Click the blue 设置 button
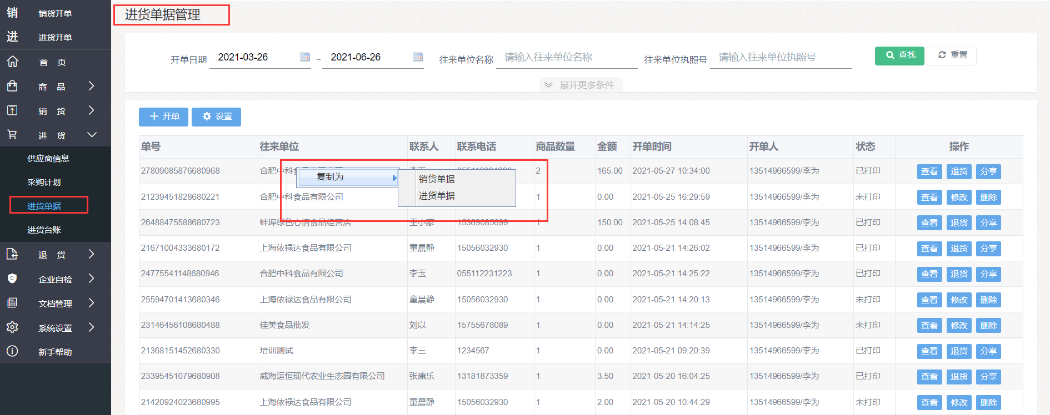The width and height of the screenshot is (1050, 415). pyautogui.click(x=216, y=117)
